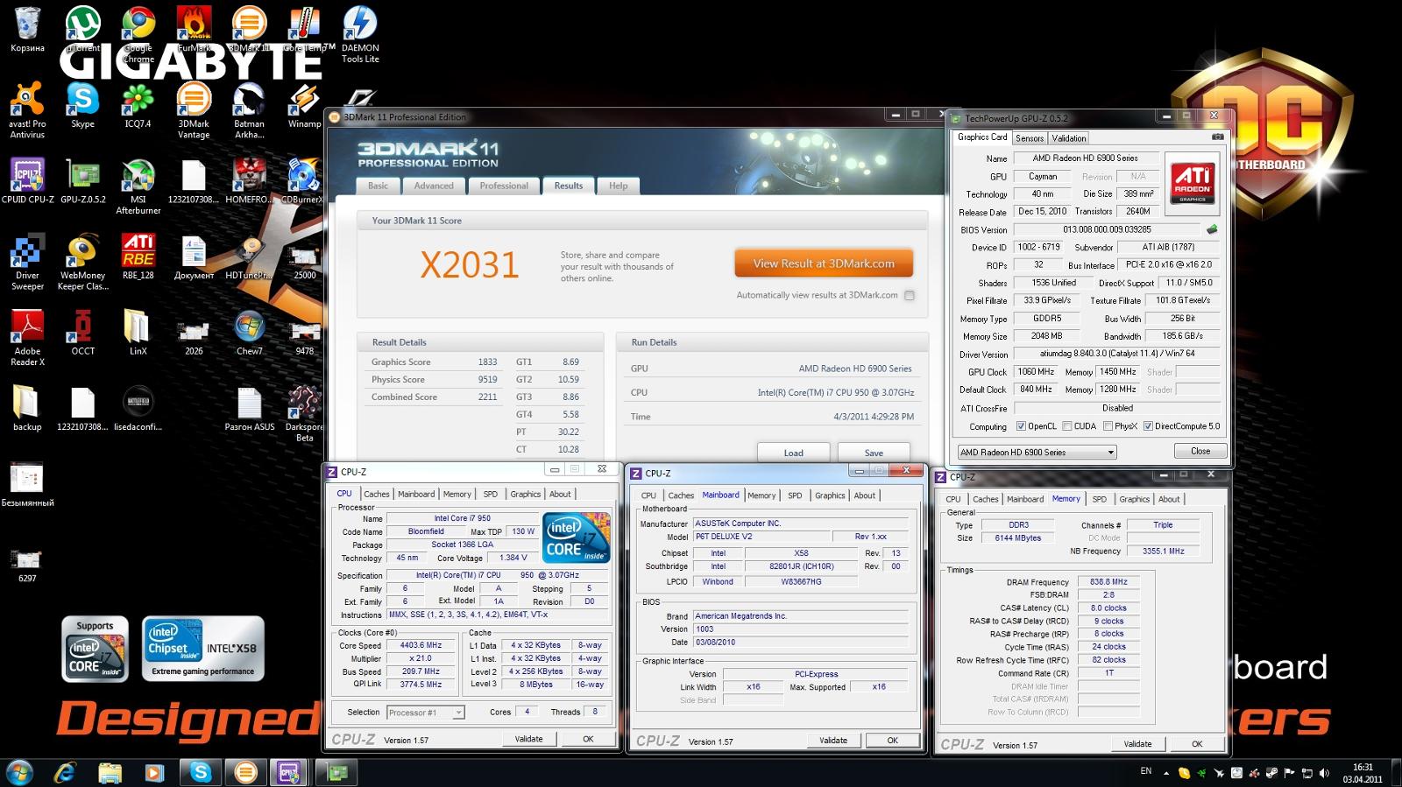The width and height of the screenshot is (1402, 787).
Task: Open the Processor #1 selection dropdown
Action: (x=425, y=713)
